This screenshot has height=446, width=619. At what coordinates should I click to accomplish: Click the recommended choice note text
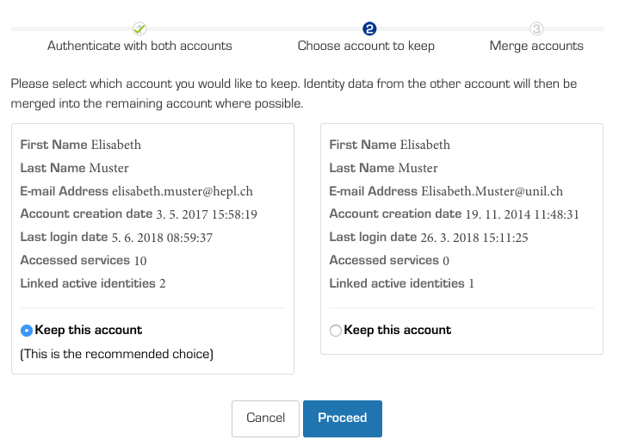pyautogui.click(x=117, y=354)
